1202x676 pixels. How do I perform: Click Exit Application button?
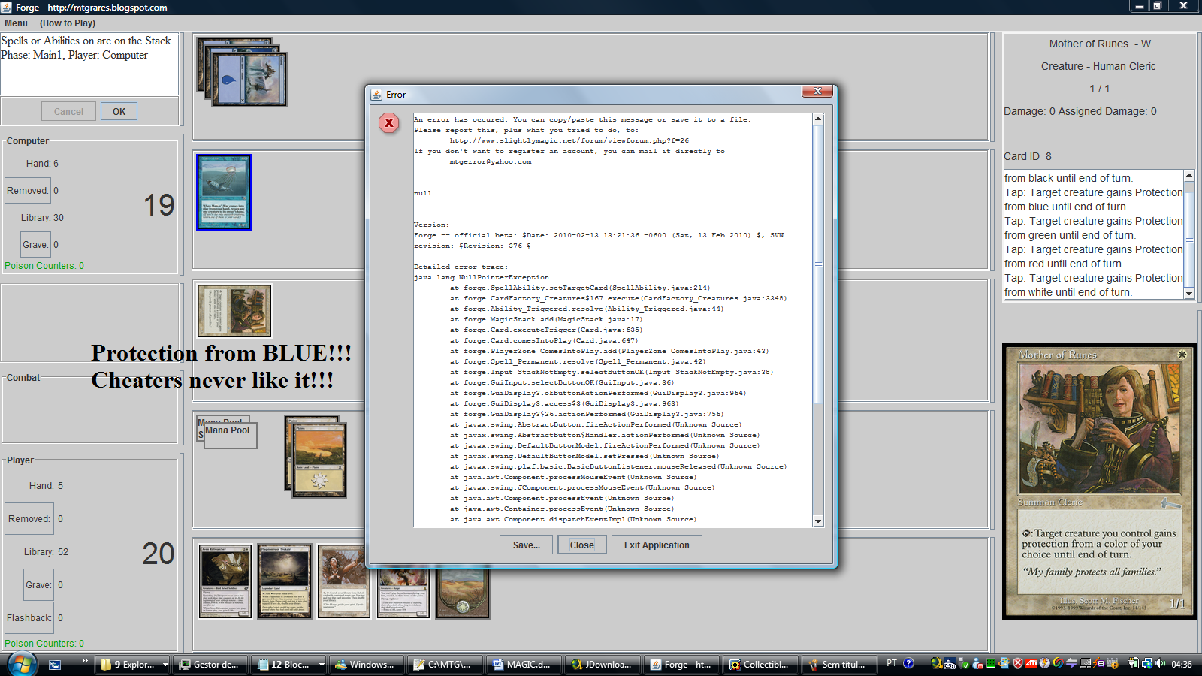click(x=657, y=545)
